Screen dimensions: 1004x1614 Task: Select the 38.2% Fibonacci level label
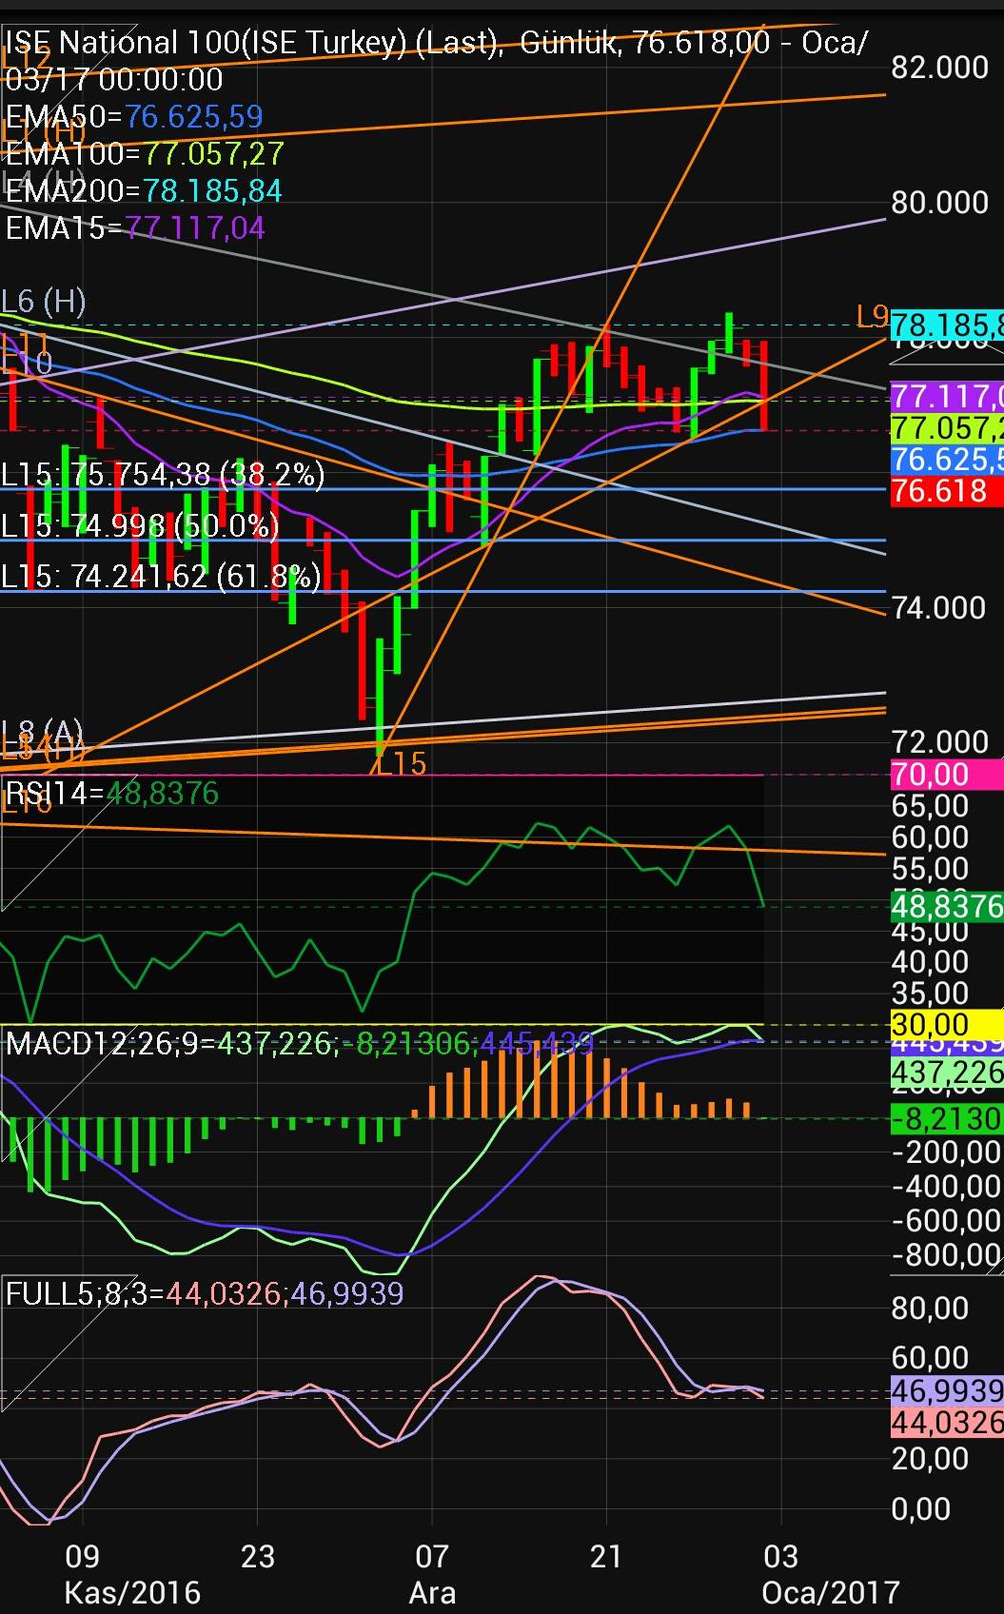163,474
